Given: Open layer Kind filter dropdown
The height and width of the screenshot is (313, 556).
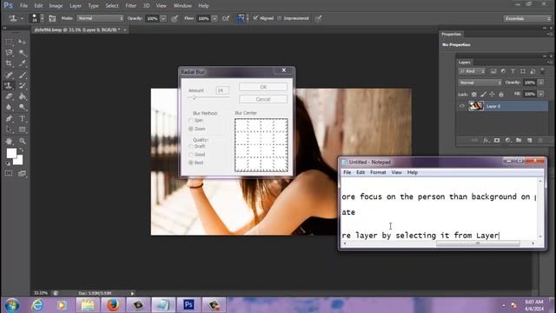Looking at the screenshot, I should click(x=472, y=71).
